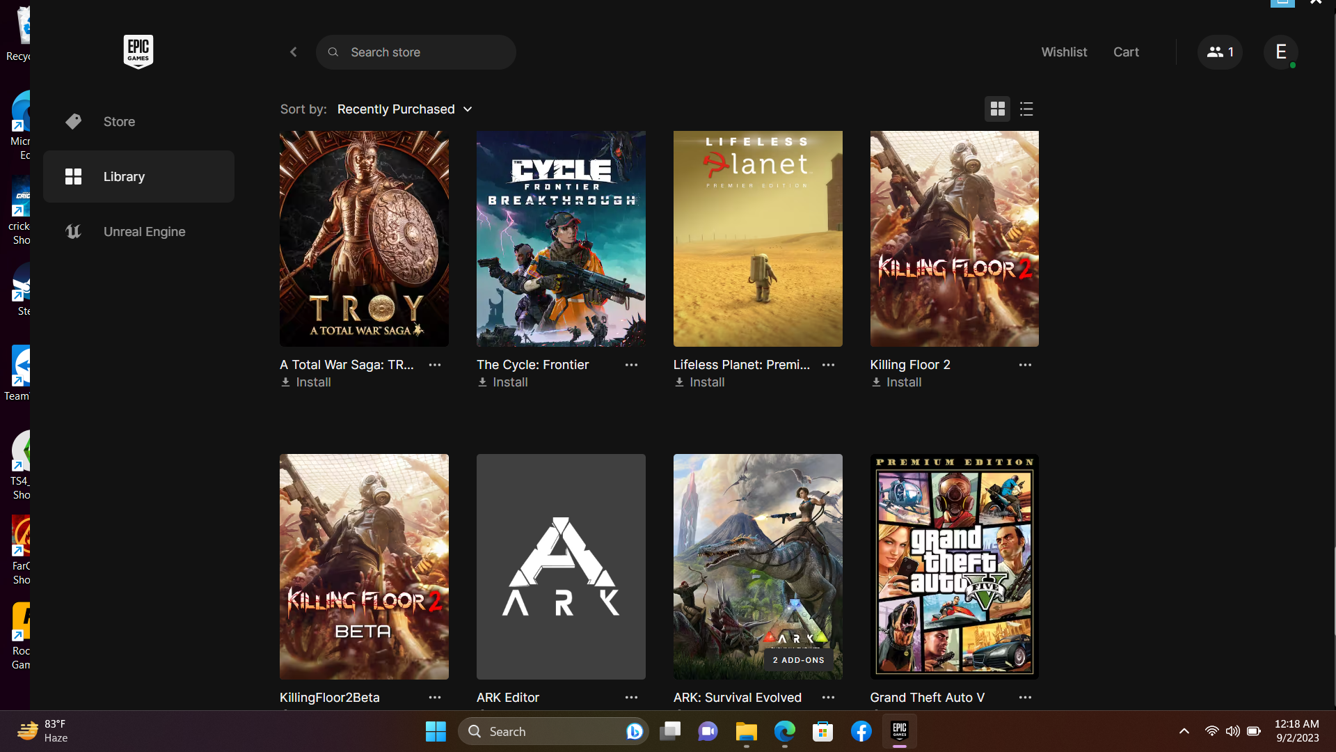
Task: Open ARK: Survival Evolved cover art
Action: (758, 567)
